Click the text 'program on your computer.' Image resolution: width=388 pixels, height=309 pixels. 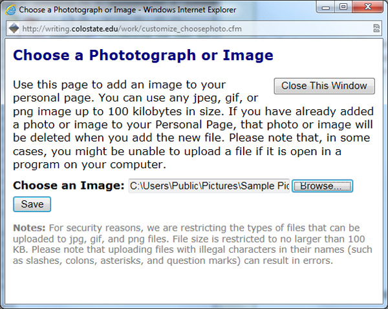(89, 165)
